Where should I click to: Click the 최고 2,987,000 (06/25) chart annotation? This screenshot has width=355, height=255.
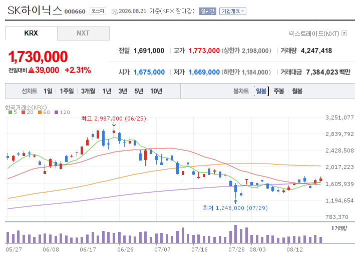pos(114,118)
